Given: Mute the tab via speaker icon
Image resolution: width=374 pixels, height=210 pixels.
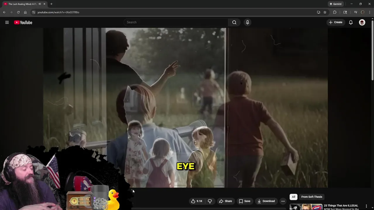Looking at the screenshot, I should 40,4.
